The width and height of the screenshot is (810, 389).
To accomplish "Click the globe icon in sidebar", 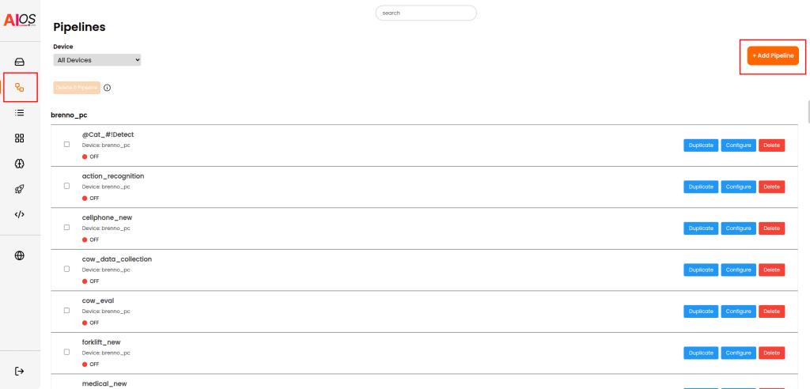I will coord(20,255).
